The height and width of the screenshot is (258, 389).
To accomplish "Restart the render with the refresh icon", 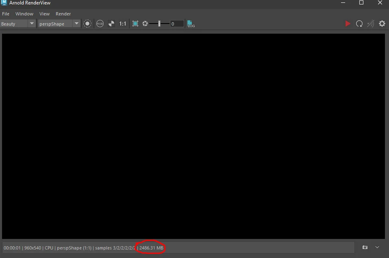I will 359,24.
